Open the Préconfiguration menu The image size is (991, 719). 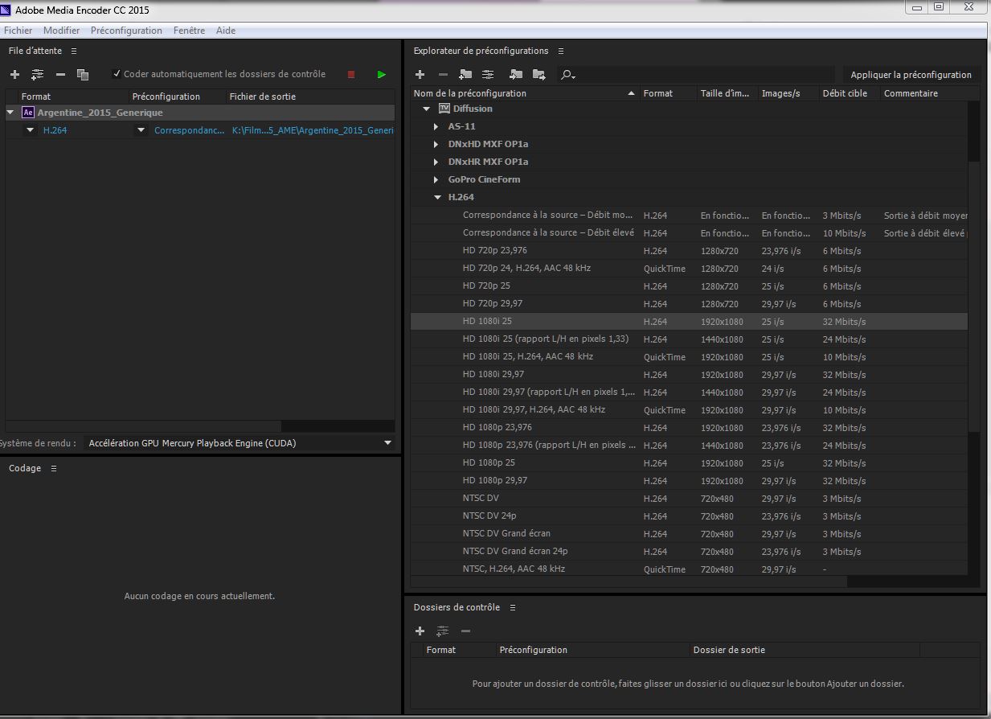tap(126, 31)
